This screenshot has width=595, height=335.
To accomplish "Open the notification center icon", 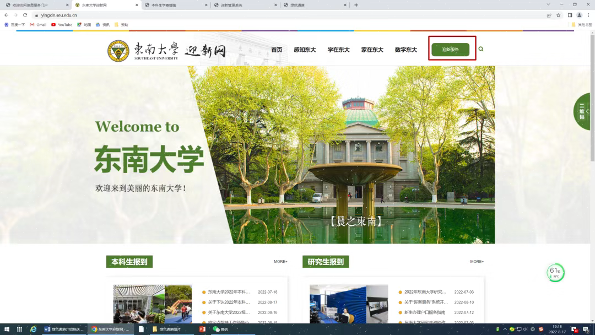I will 586,329.
